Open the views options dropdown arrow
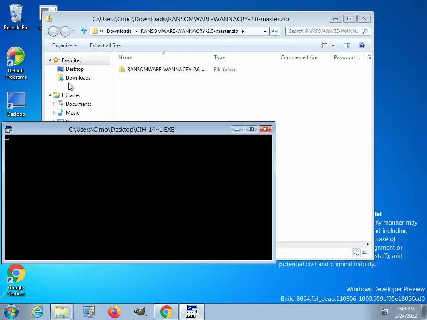427x320 pixels. (x=333, y=45)
